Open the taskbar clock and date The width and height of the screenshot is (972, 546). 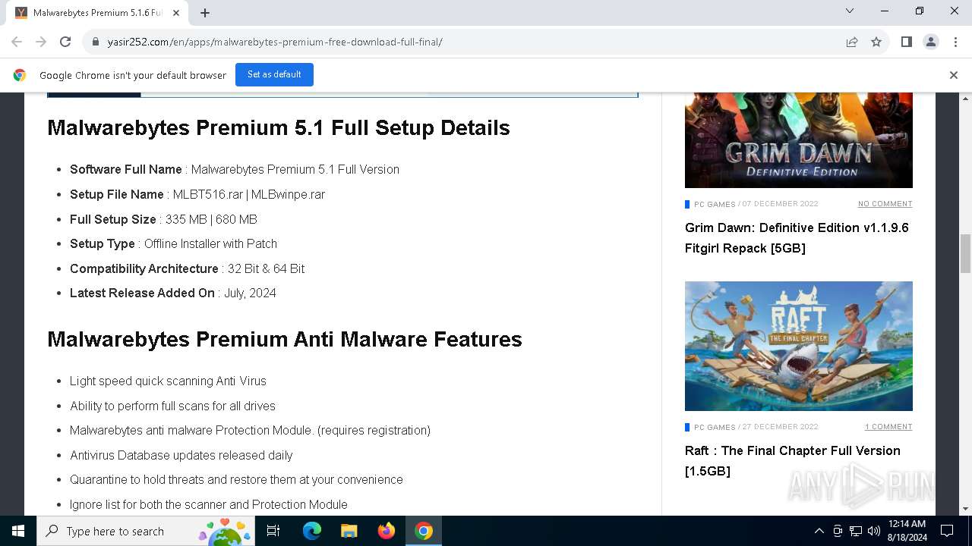pyautogui.click(x=907, y=531)
